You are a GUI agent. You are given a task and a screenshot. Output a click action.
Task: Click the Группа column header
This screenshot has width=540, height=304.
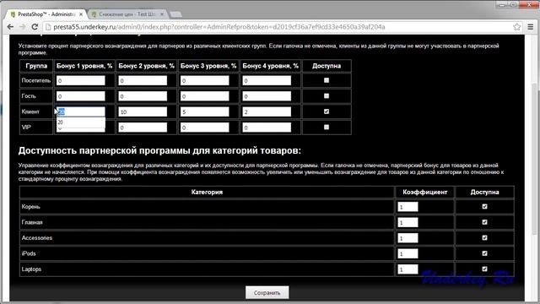coord(36,66)
